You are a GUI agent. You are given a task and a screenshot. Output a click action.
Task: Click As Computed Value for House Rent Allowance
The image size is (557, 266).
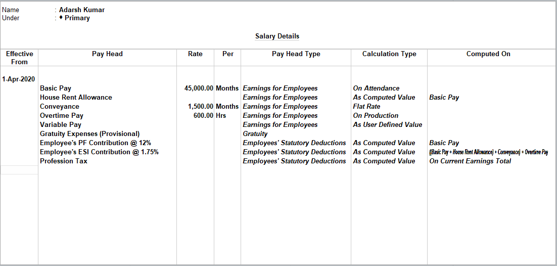[x=384, y=97]
